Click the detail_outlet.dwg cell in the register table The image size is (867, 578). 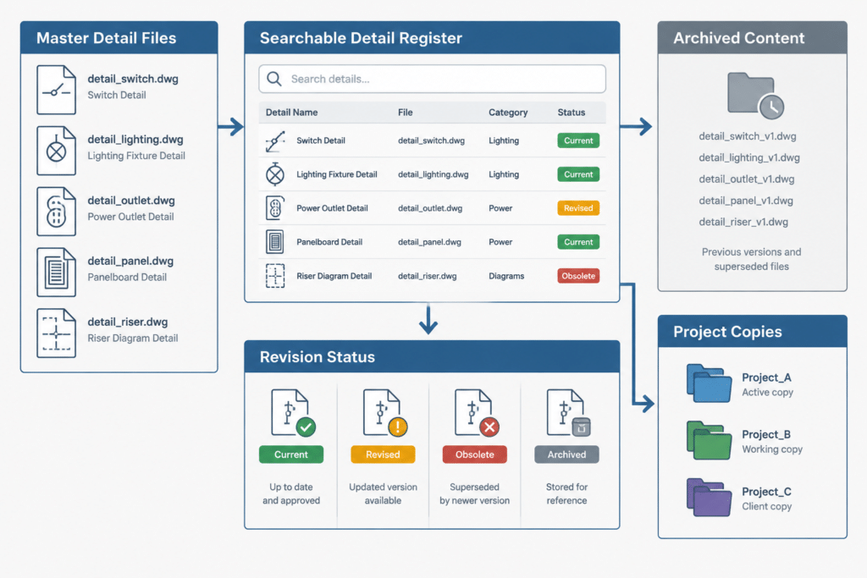[430, 208]
